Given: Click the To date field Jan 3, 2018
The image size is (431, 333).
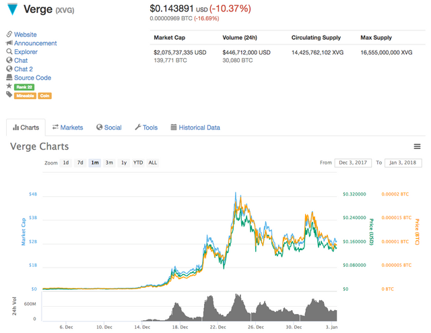Looking at the screenshot, I should pyautogui.click(x=403, y=162).
